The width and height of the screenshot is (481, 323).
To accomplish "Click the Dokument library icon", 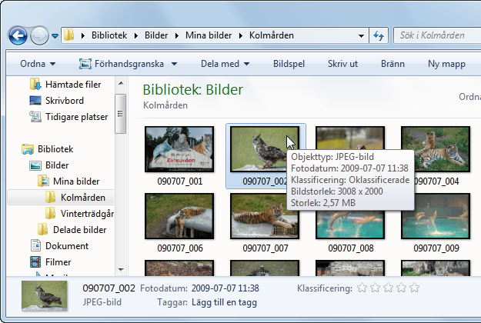I will tap(35, 246).
